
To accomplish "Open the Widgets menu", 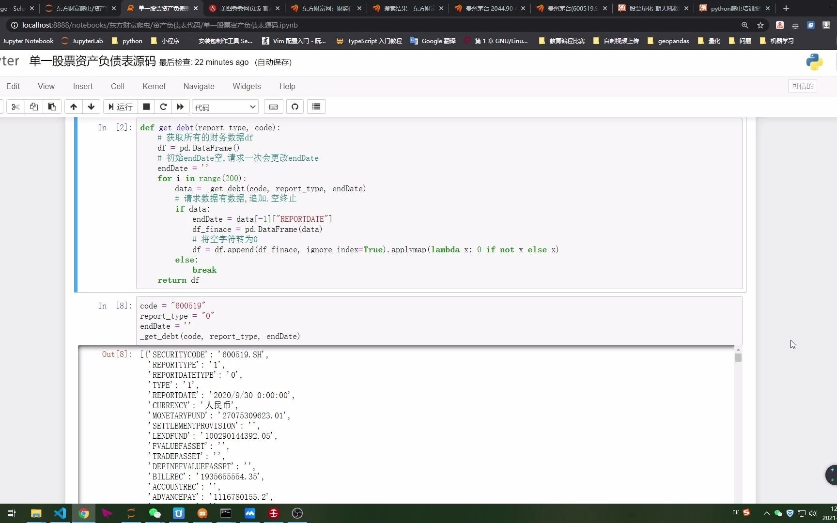I will [x=247, y=86].
